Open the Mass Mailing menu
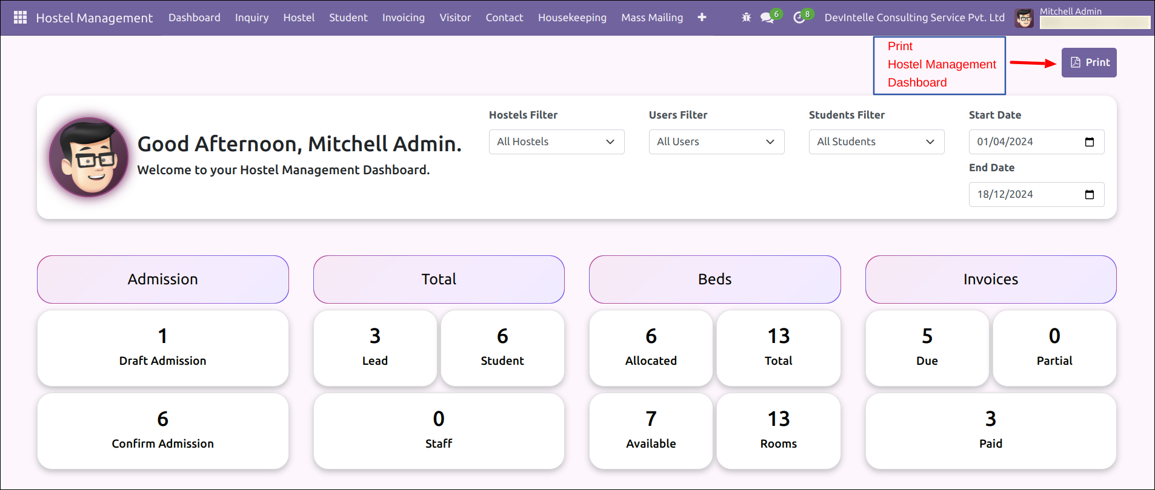 tap(652, 18)
